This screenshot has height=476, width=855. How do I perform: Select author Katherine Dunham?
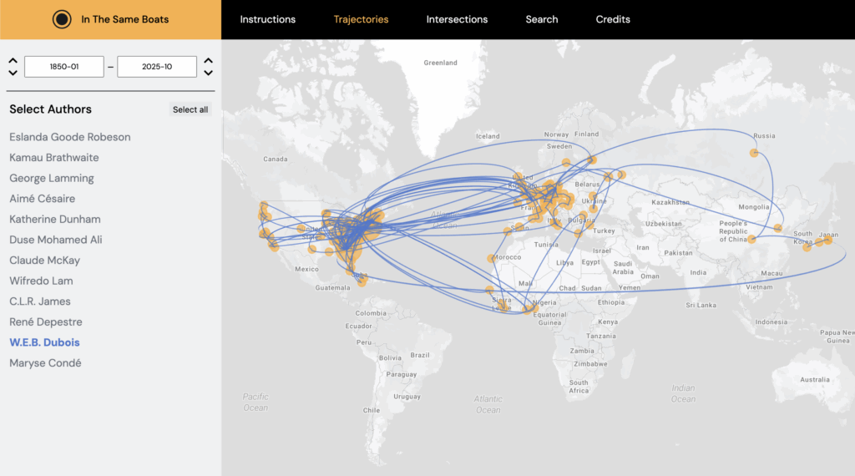click(54, 219)
